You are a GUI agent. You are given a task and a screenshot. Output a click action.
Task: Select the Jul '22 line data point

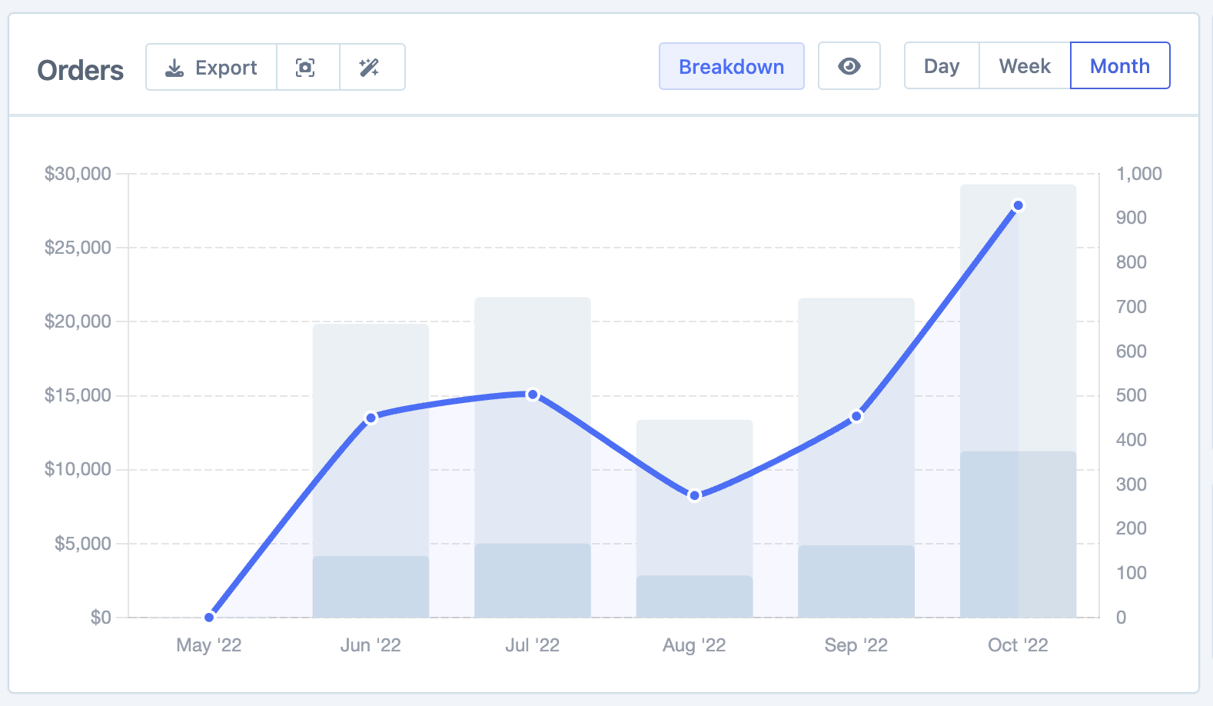tap(533, 395)
